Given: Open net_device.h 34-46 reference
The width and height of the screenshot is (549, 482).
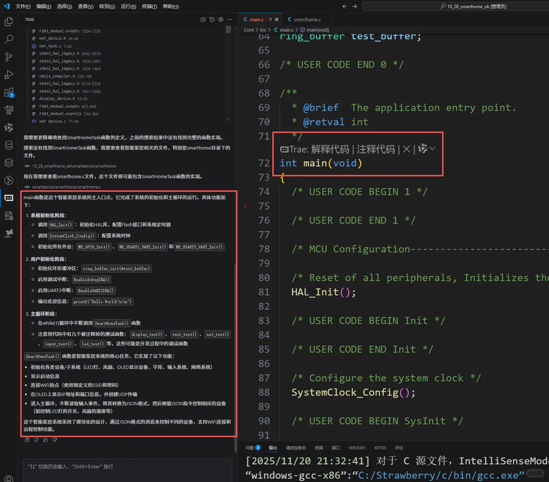Looking at the screenshot, I should click(x=55, y=38).
